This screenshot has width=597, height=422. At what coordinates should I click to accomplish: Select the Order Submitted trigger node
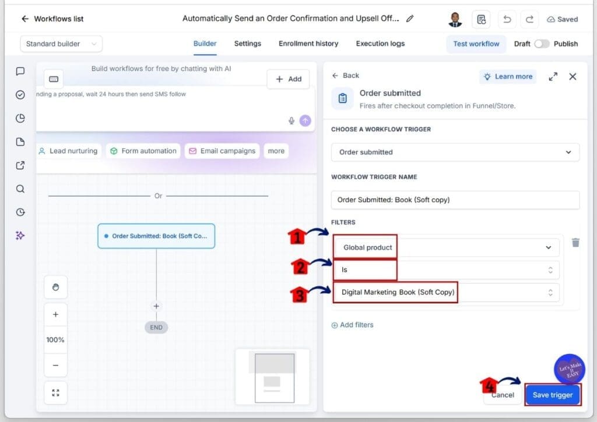(x=156, y=236)
